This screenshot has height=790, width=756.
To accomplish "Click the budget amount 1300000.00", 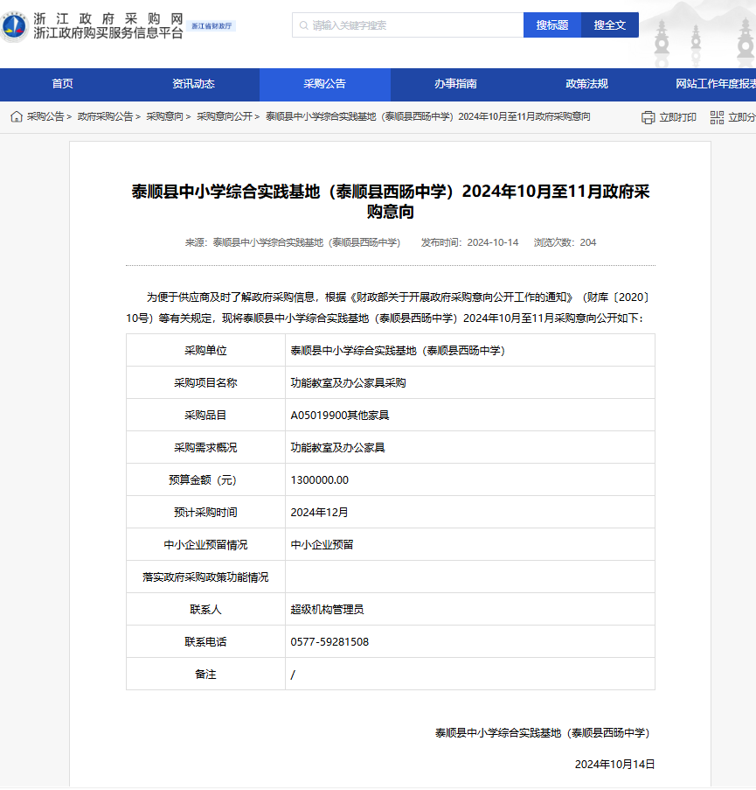I will click(320, 480).
